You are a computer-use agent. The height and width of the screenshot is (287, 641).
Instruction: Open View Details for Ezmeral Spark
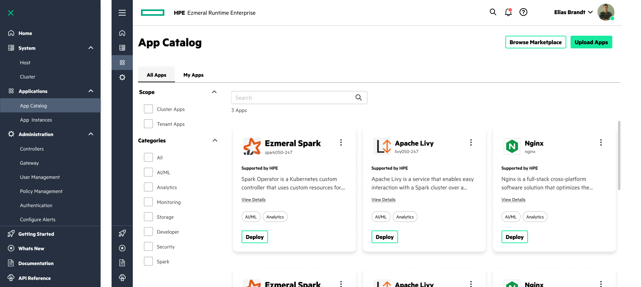pos(254,200)
